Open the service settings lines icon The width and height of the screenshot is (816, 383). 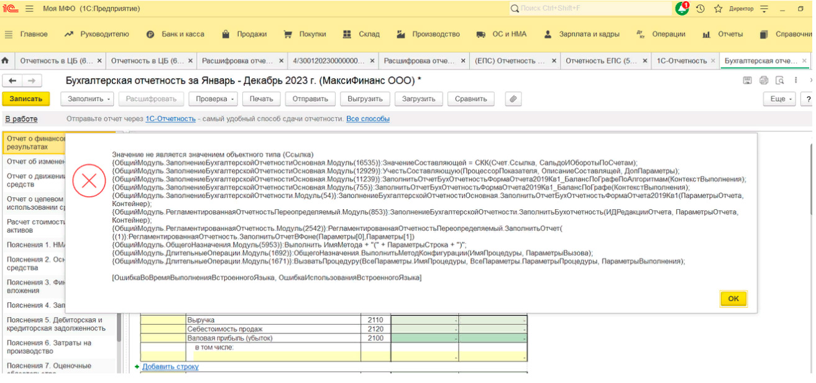click(764, 9)
